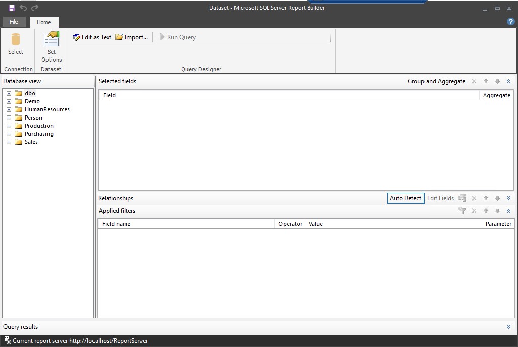Viewport: 518px width, 347px height.
Task: Click the delete X icon in Relationships
Action: coord(474,198)
